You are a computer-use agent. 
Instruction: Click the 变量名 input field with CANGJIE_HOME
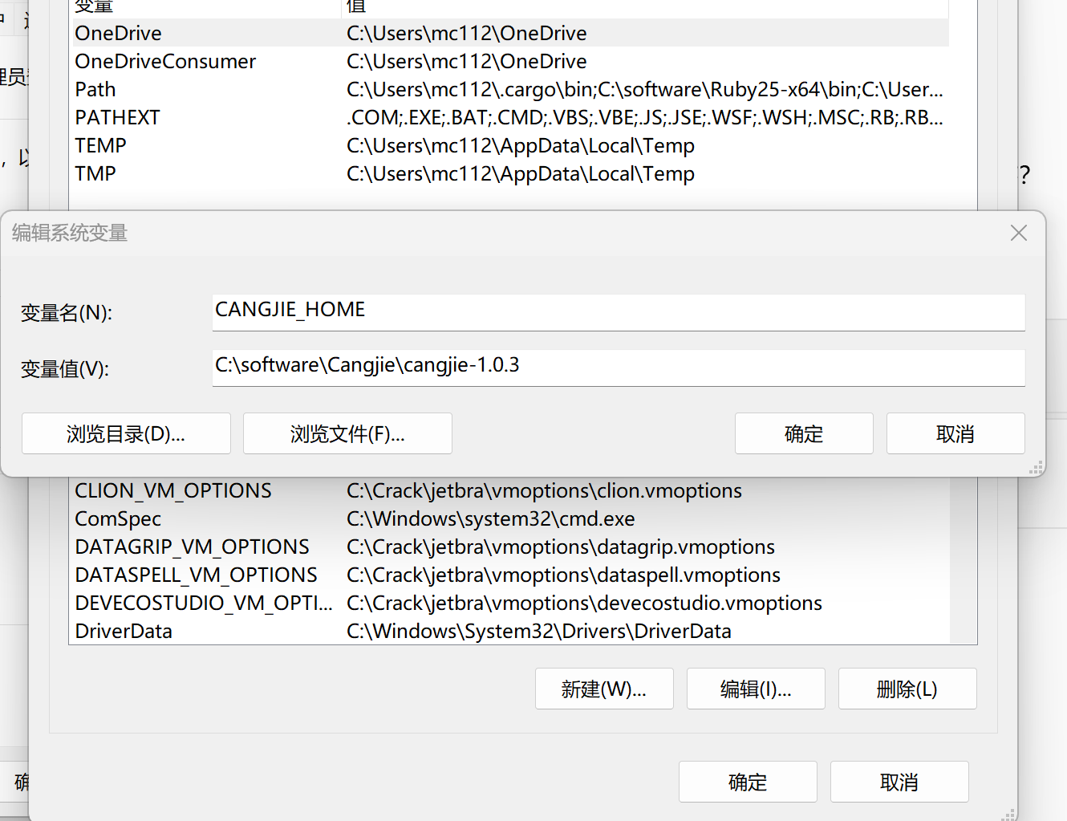coord(619,312)
